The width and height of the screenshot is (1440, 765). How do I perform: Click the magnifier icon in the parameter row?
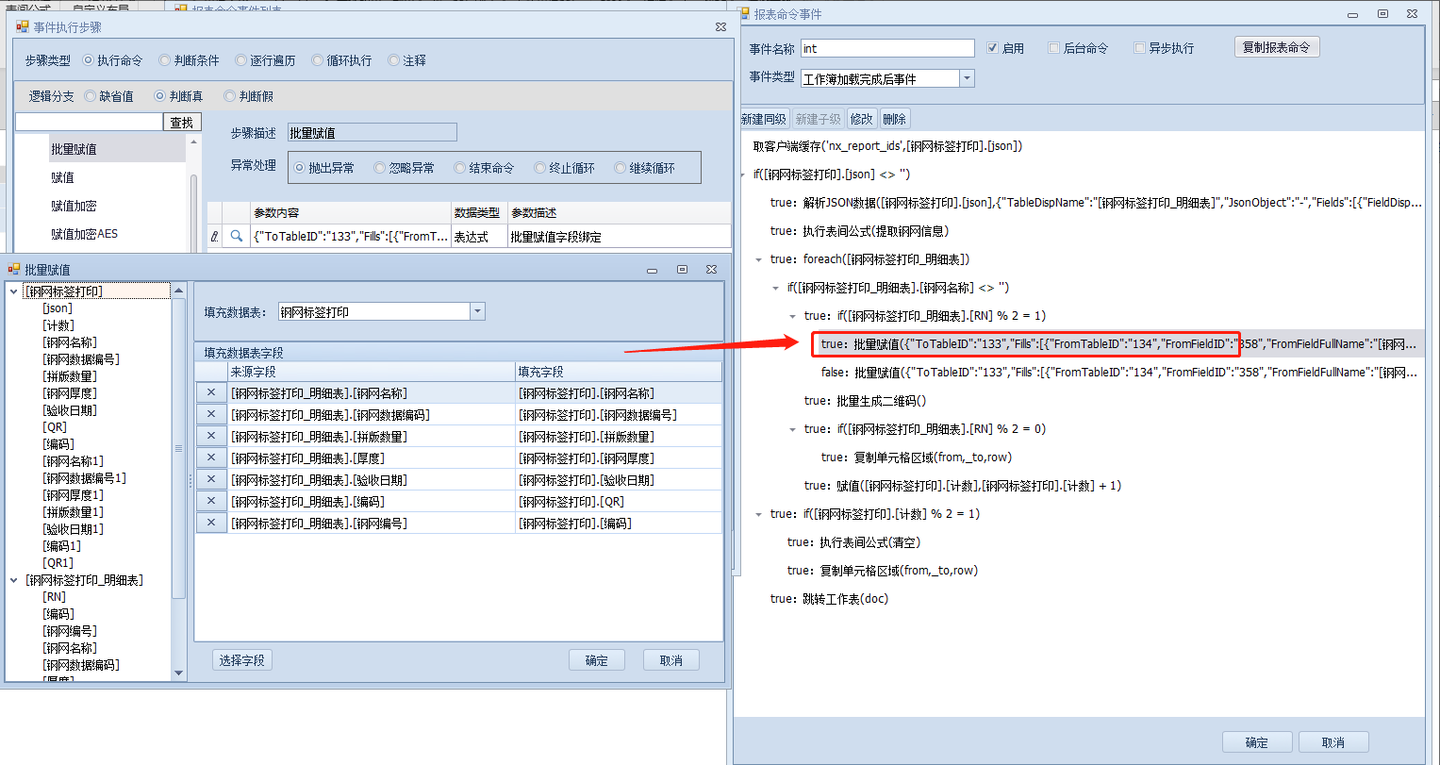point(237,237)
